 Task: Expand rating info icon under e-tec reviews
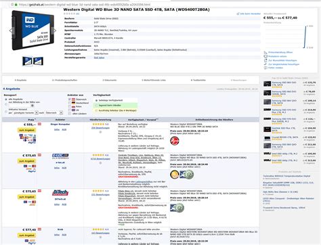(100, 162)
